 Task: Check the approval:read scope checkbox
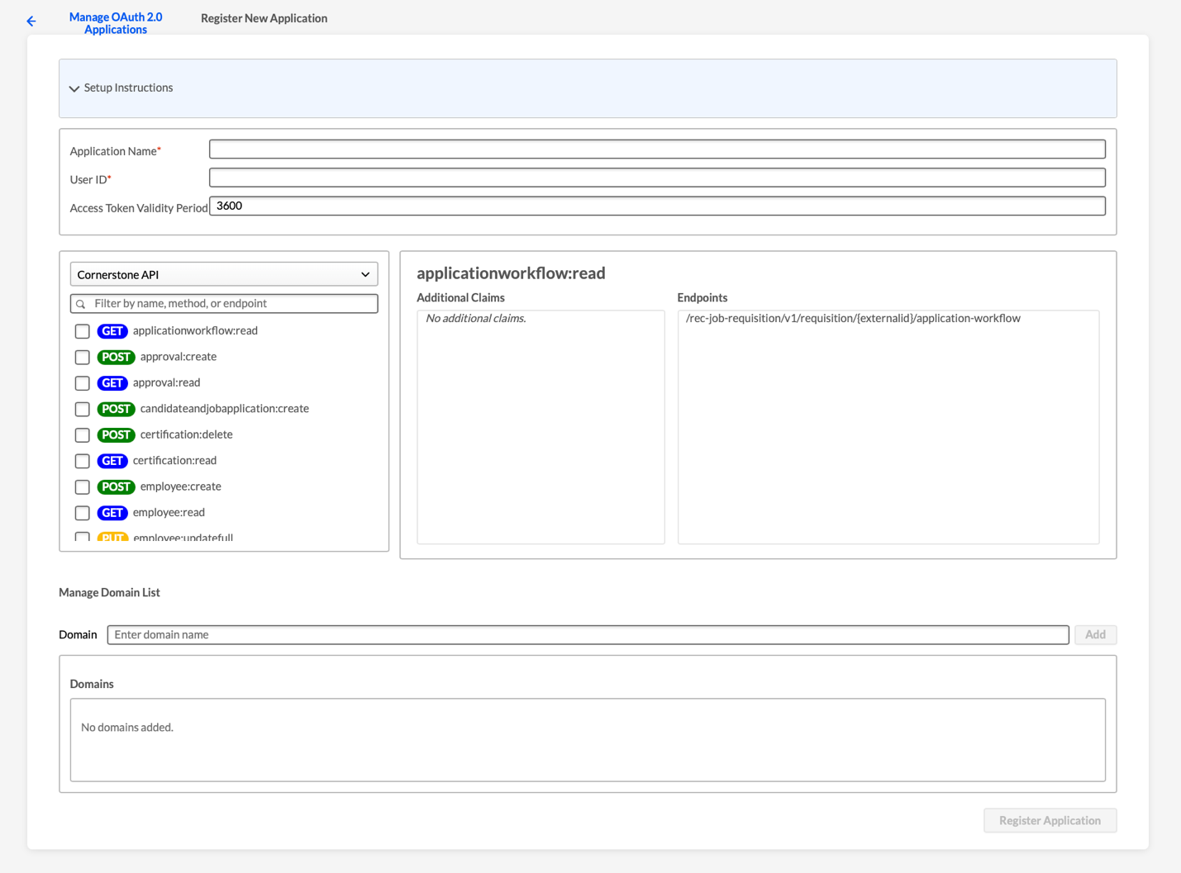83,383
